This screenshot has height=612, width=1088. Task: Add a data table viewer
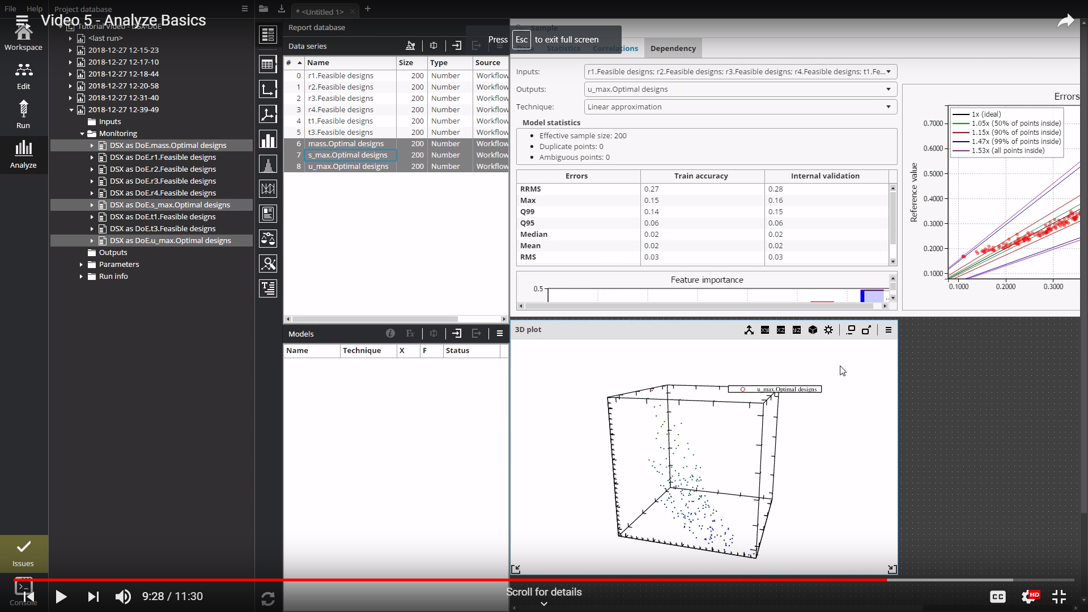point(268,64)
